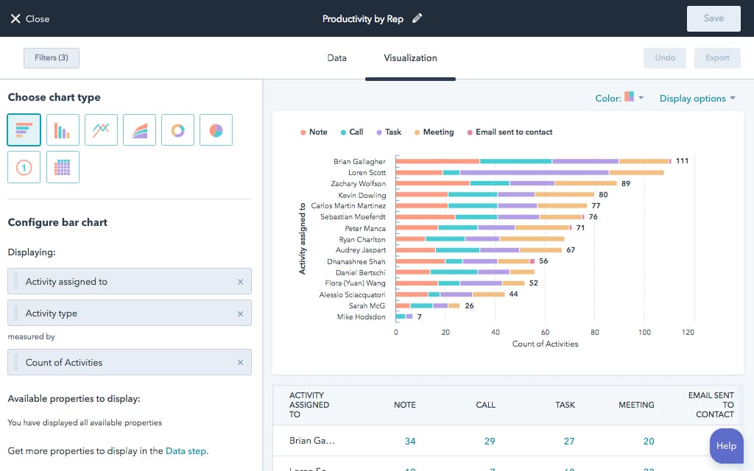Pick the donut chart type
The width and height of the screenshot is (754, 471).
click(177, 130)
